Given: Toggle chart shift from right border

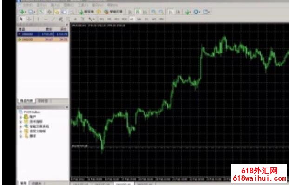Looking at the screenshot, I should [178, 12].
